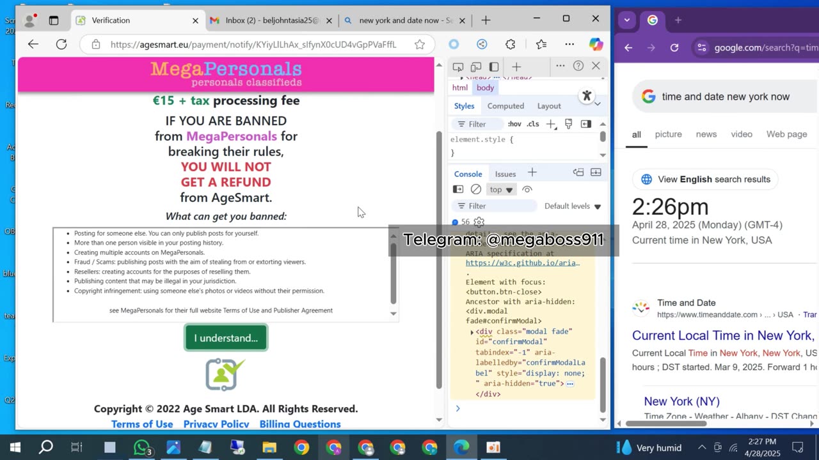819x460 pixels.
Task: Select the news filter in Google results
Action: point(706,134)
